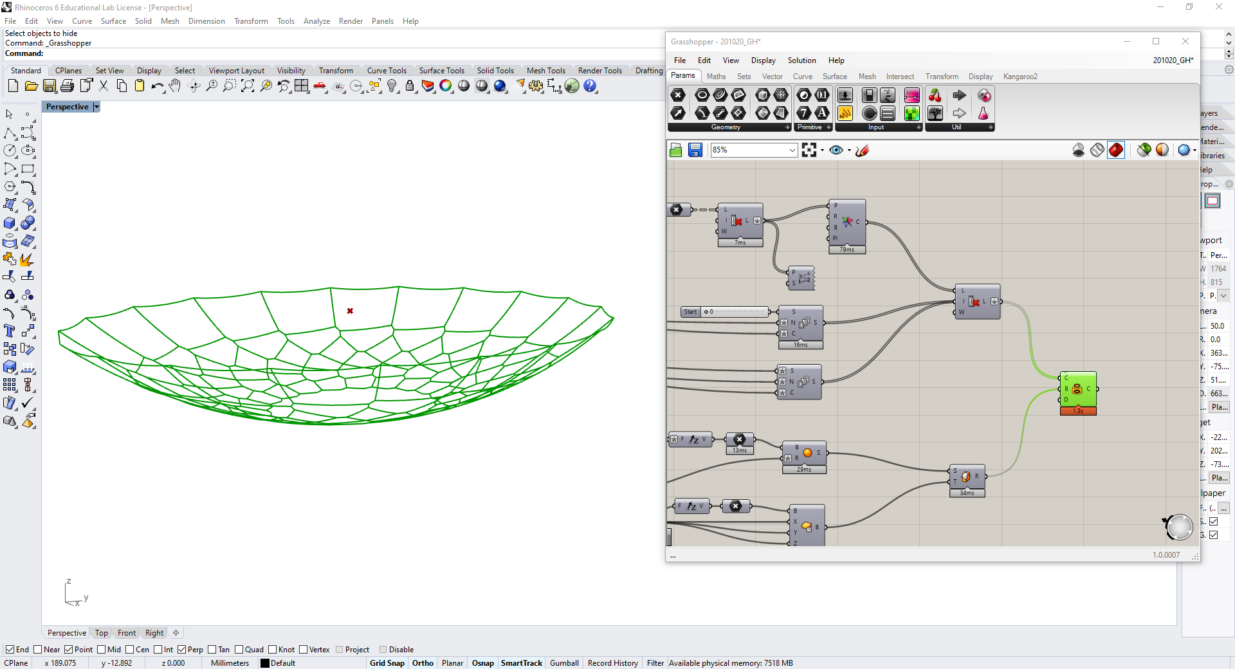Toggle the Perp osnap checkbox
Image resolution: width=1235 pixels, height=669 pixels.
click(182, 650)
